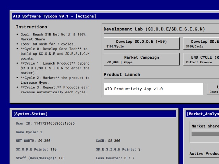Click the [System.Status] panel header
219x164 pixels.
point(94,114)
